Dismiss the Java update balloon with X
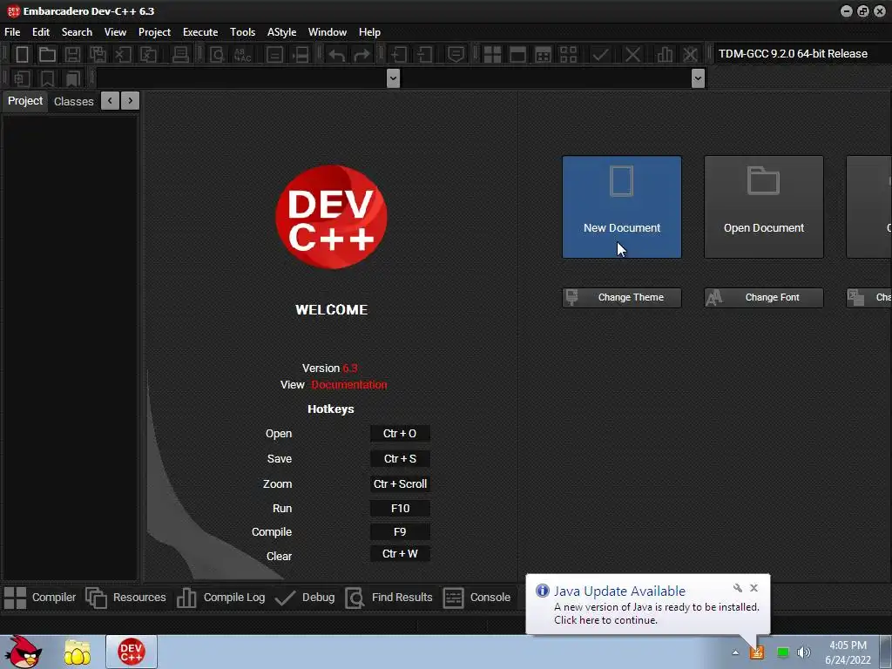892x669 pixels. click(753, 588)
